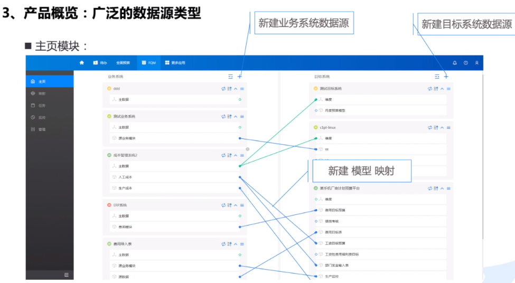The height and width of the screenshot is (283, 515).
Task: Open the menu icon on 成本管理系统2 card
Action: pos(242,155)
